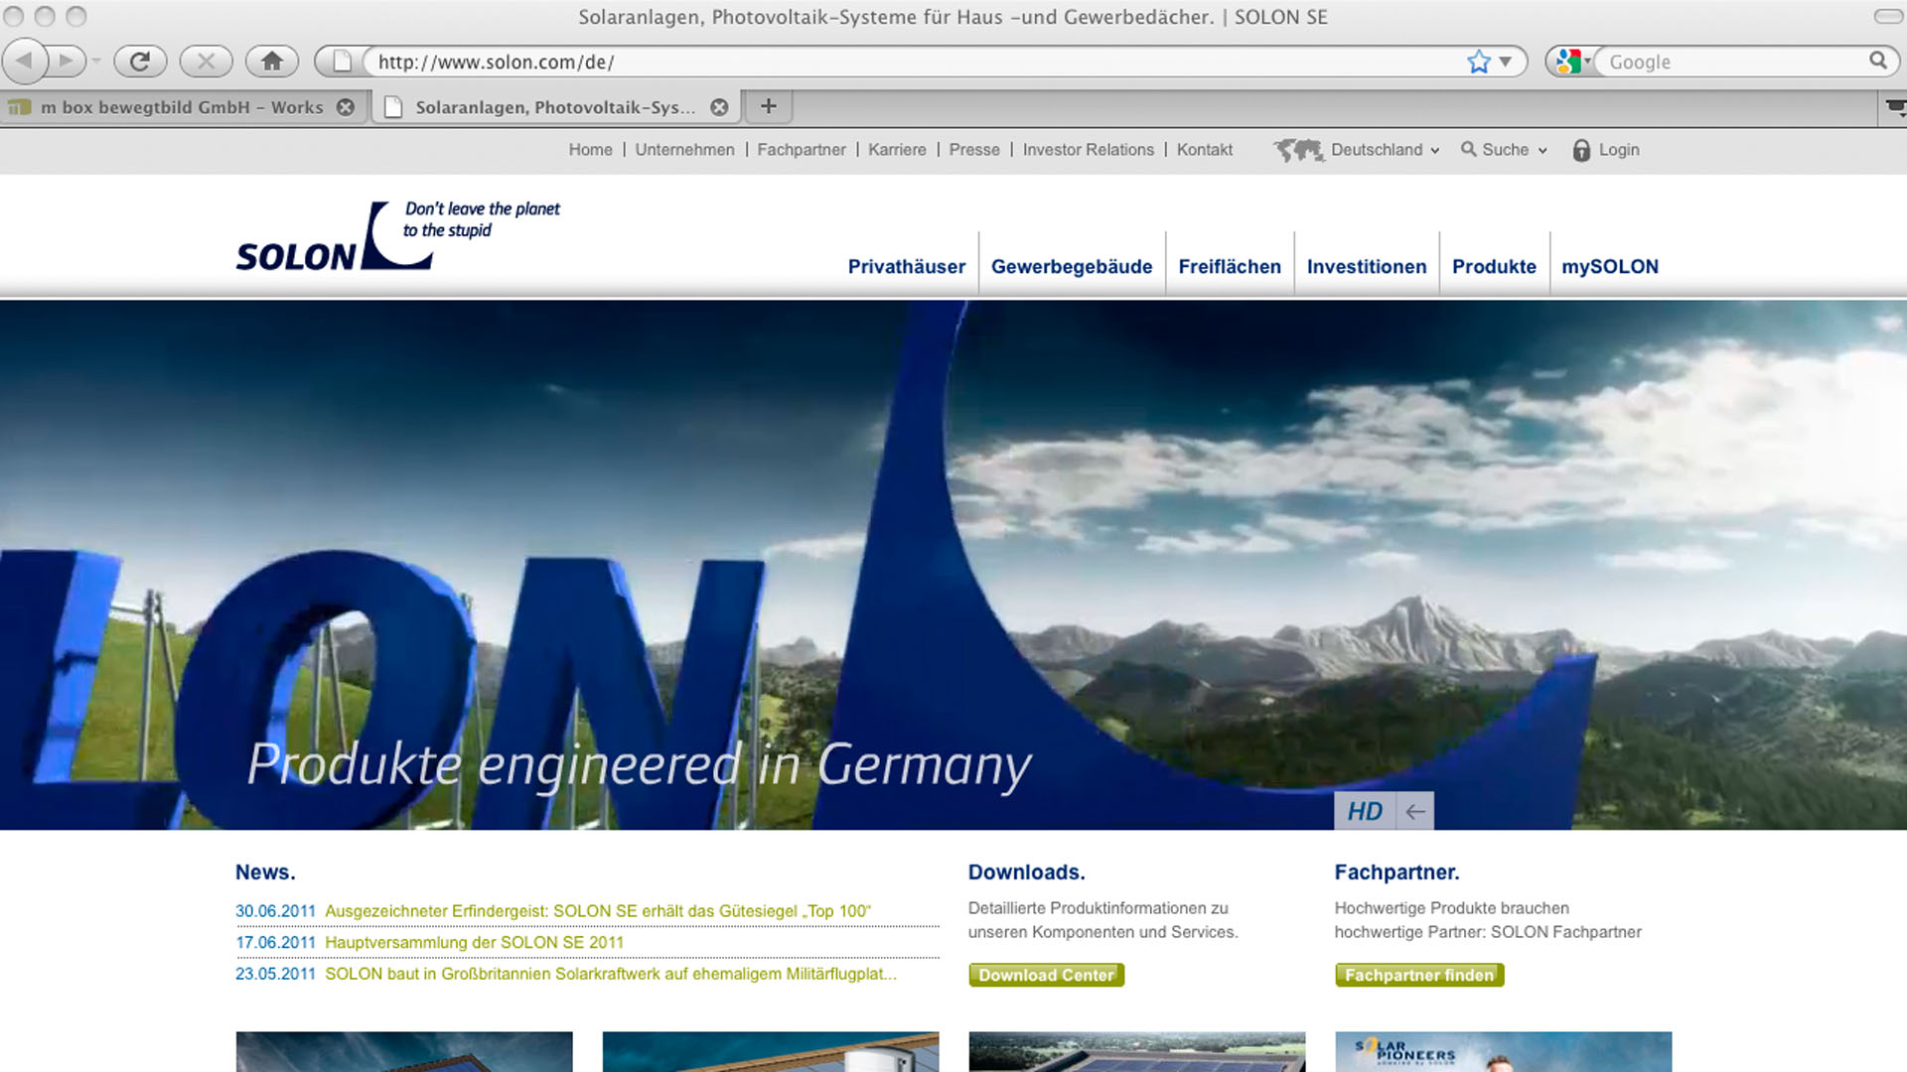Open the Deutschland country dropdown

coord(1386,150)
